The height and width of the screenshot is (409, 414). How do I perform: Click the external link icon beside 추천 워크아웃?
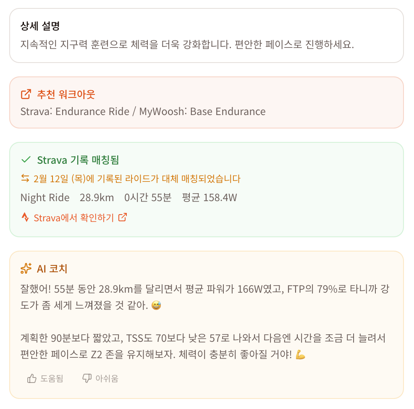click(26, 94)
